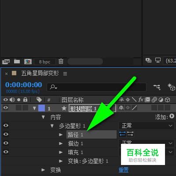The image size is (176, 176).
Task: Hide 路径 1 with its eye
Action: click(x=6, y=134)
